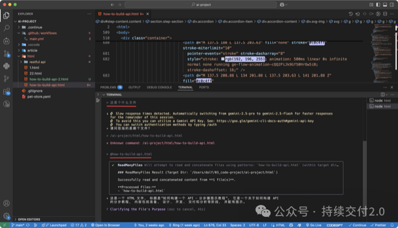Show errors and warnings count 17, 2
The height and width of the screenshot is (228, 398).
pos(79,225)
